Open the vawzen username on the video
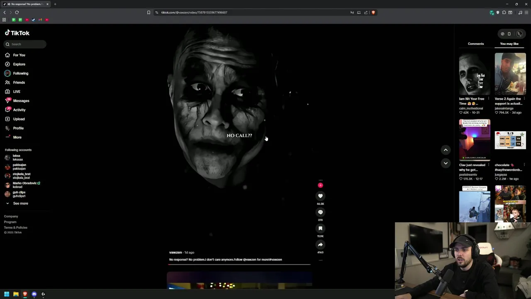 (x=175, y=252)
